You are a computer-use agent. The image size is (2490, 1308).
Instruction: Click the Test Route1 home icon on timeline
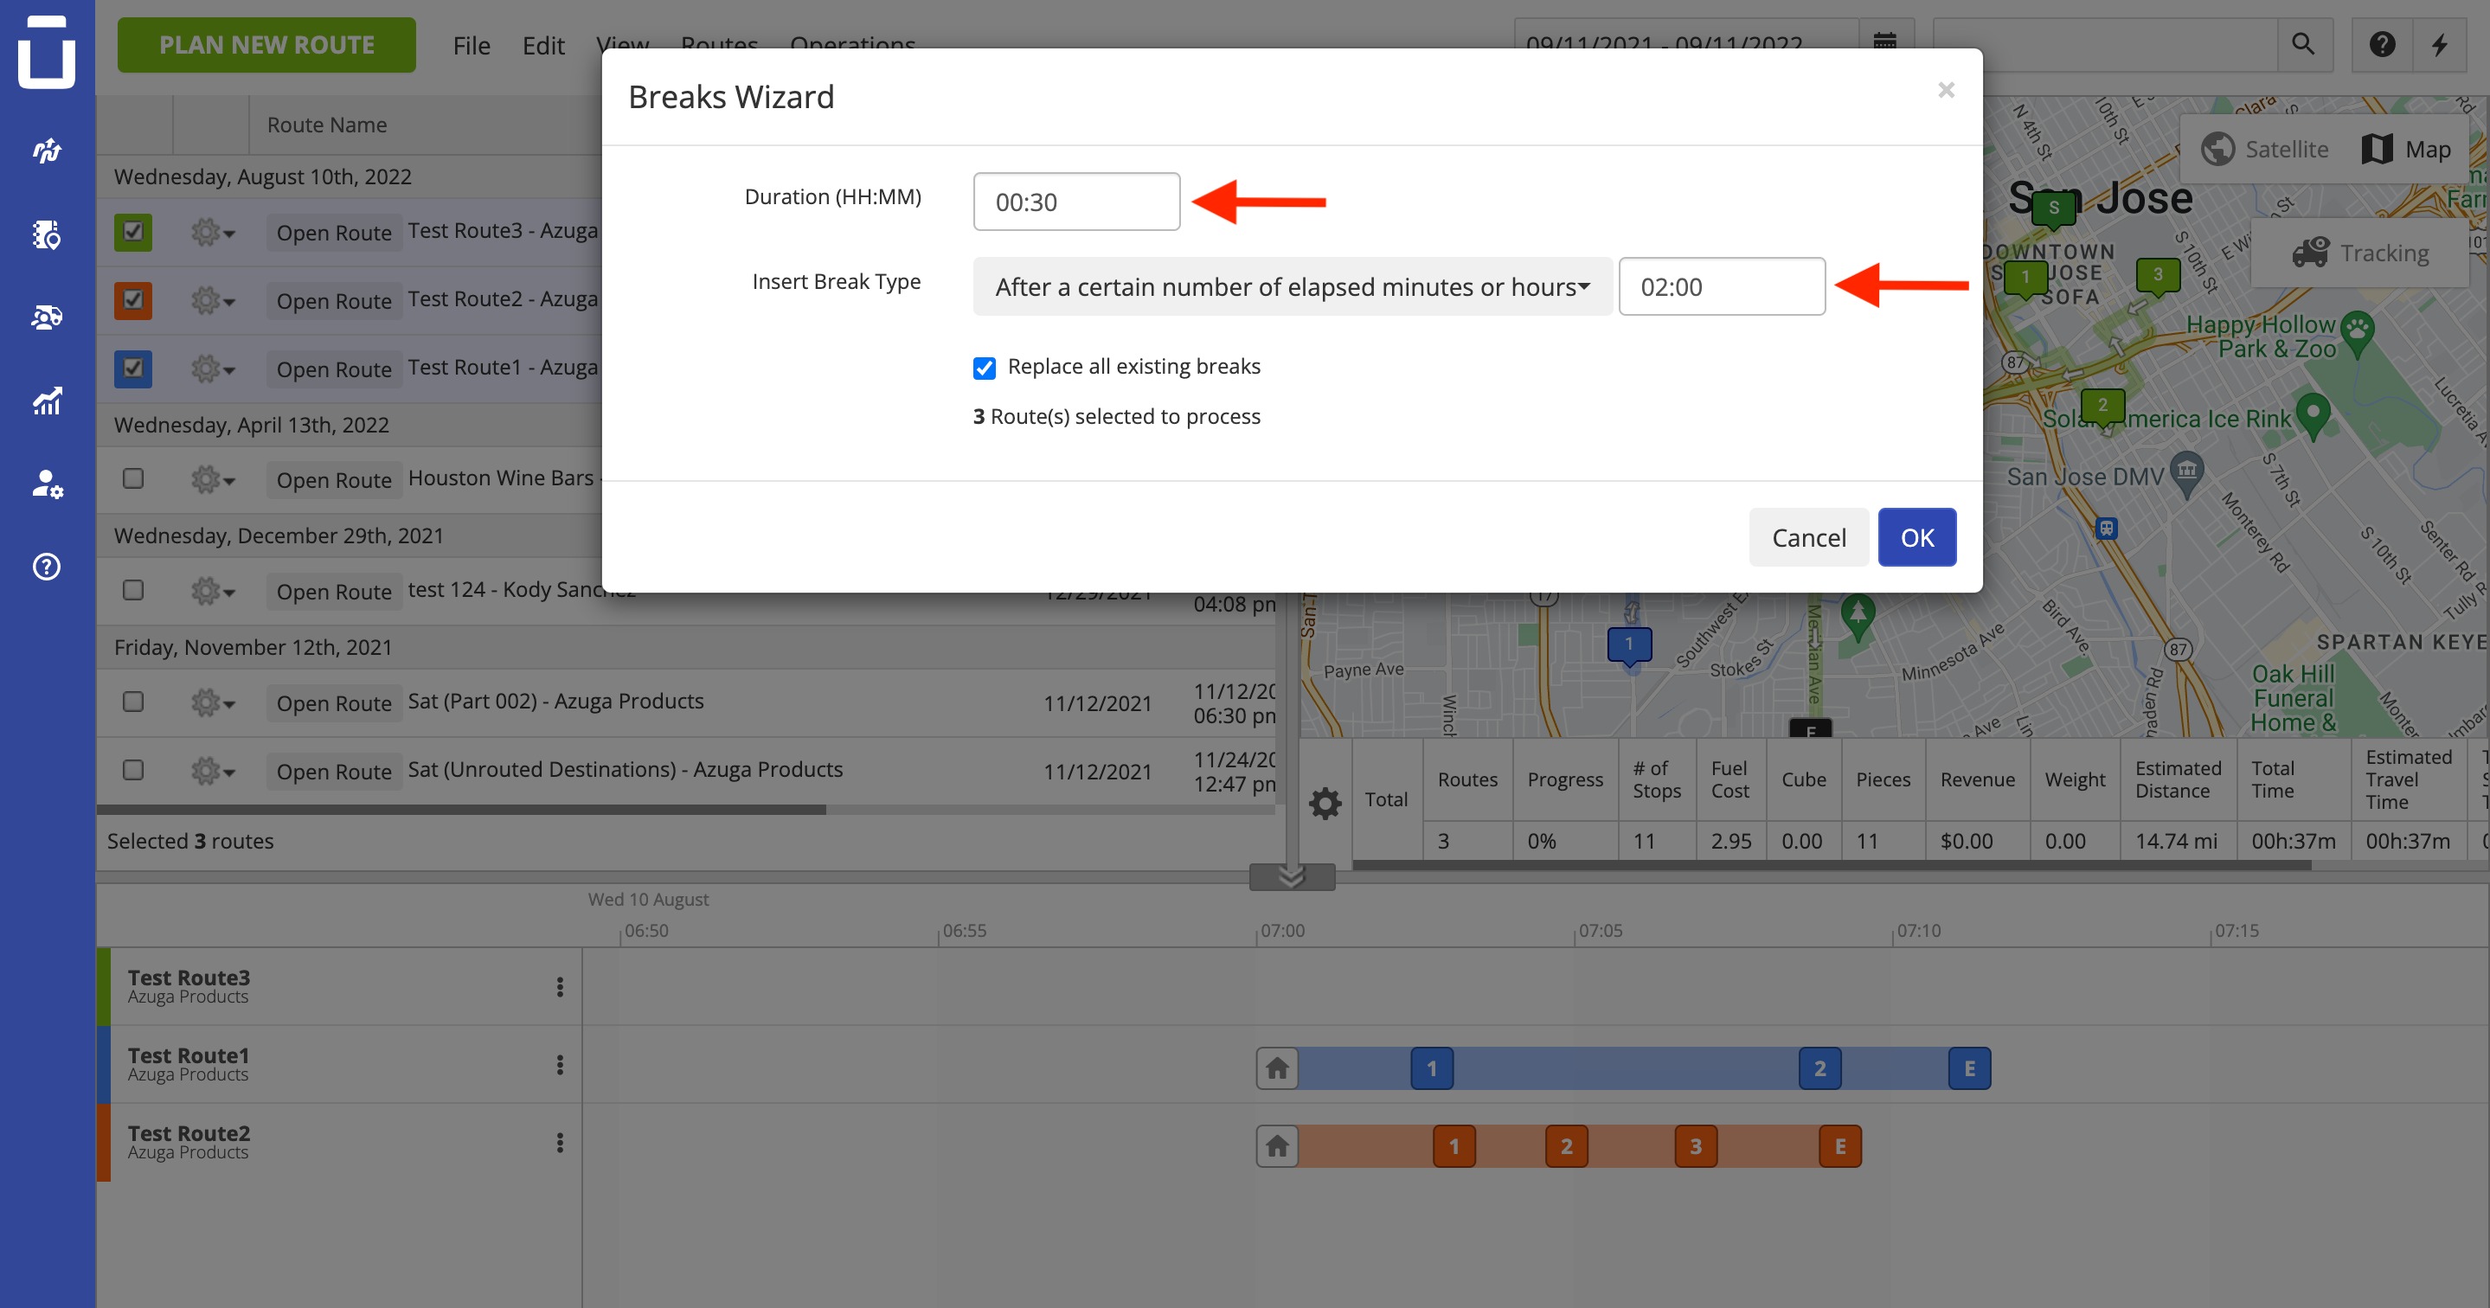coord(1277,1068)
